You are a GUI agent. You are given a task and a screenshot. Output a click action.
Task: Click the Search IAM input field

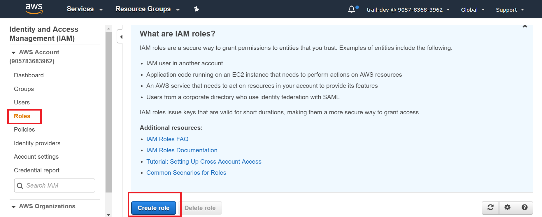[58, 185]
